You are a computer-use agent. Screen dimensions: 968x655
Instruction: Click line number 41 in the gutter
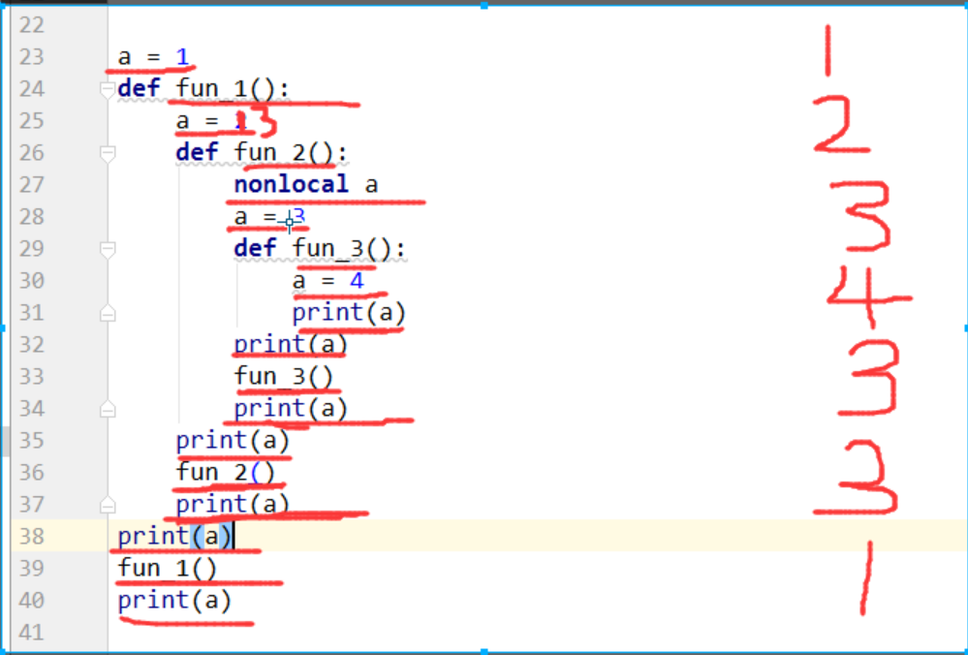click(31, 634)
